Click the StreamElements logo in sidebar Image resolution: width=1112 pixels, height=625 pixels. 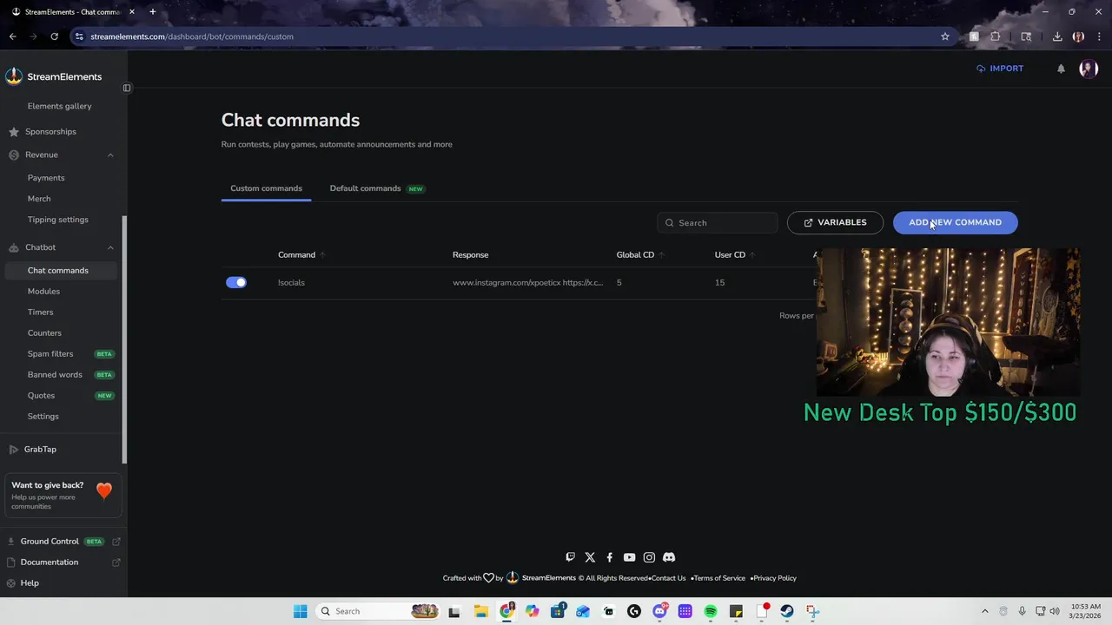pyautogui.click(x=53, y=76)
